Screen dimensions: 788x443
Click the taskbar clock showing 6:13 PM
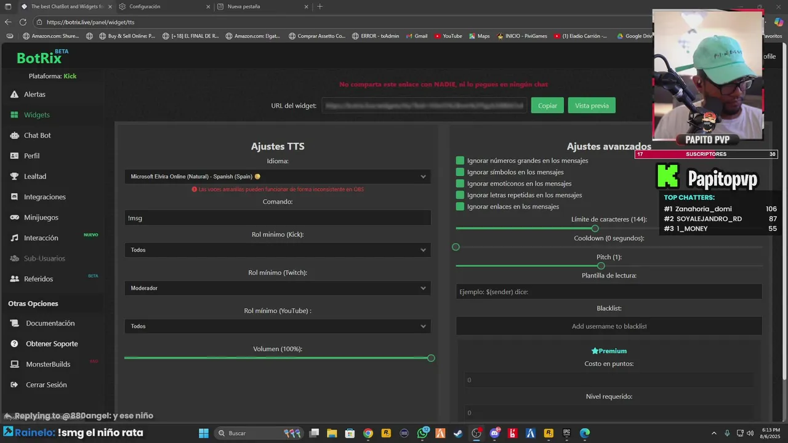(x=770, y=433)
